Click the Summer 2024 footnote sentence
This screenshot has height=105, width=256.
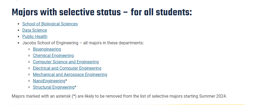[x=119, y=96]
